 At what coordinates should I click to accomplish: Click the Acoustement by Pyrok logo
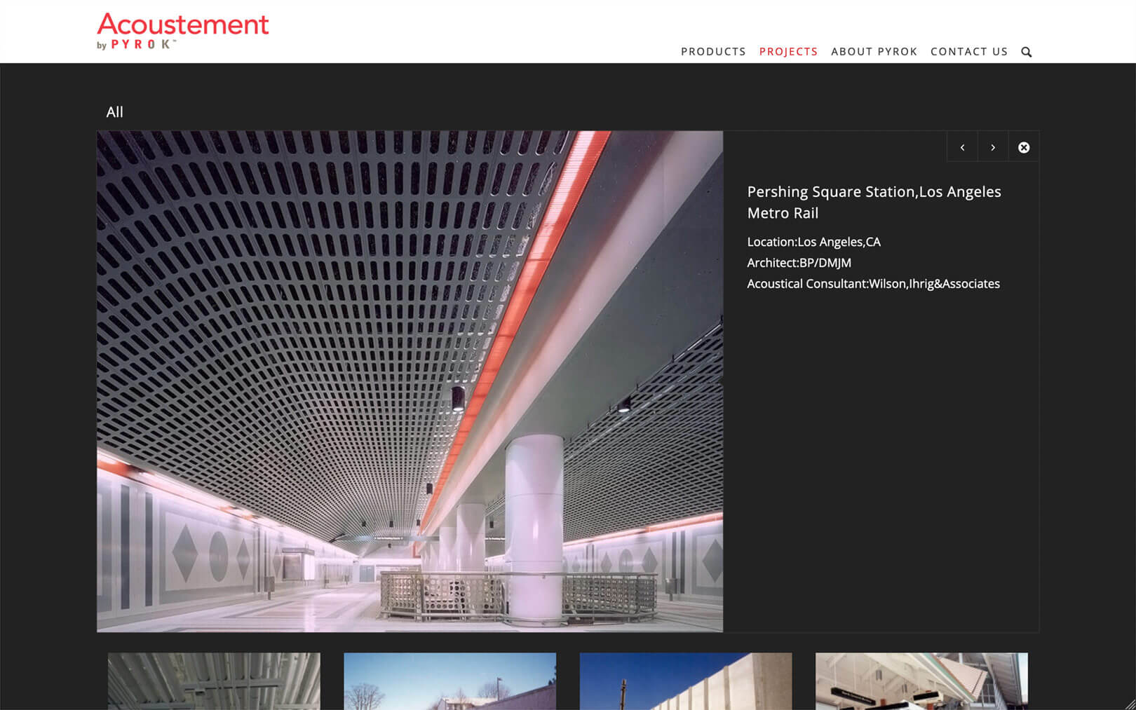coord(183,32)
